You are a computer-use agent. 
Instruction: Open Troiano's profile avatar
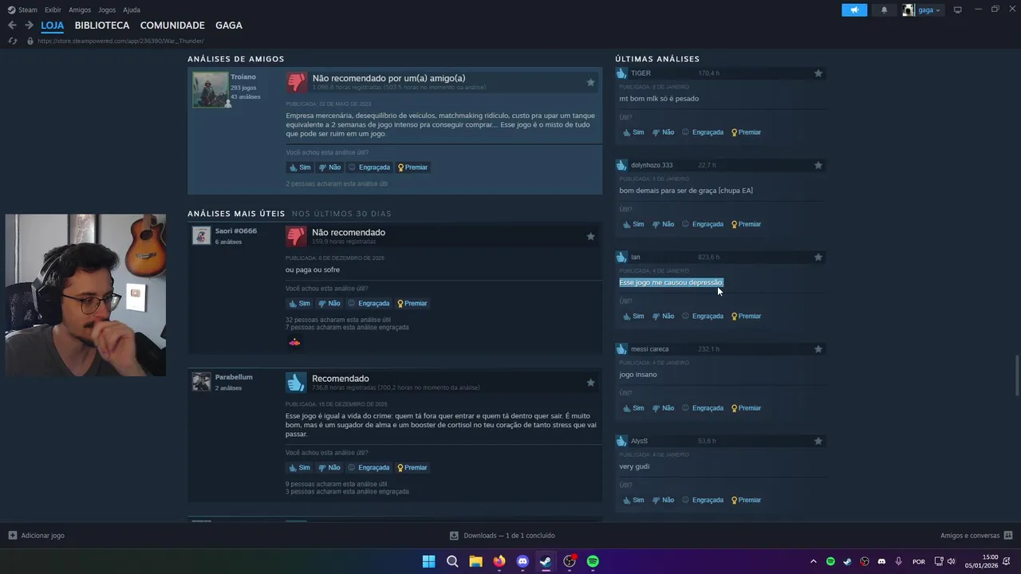(x=210, y=89)
